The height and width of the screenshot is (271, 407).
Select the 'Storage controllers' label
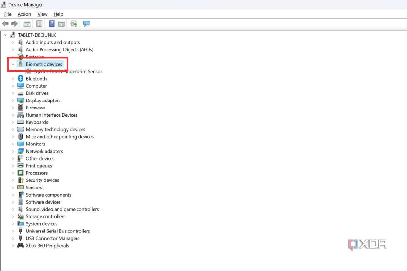[45, 216]
